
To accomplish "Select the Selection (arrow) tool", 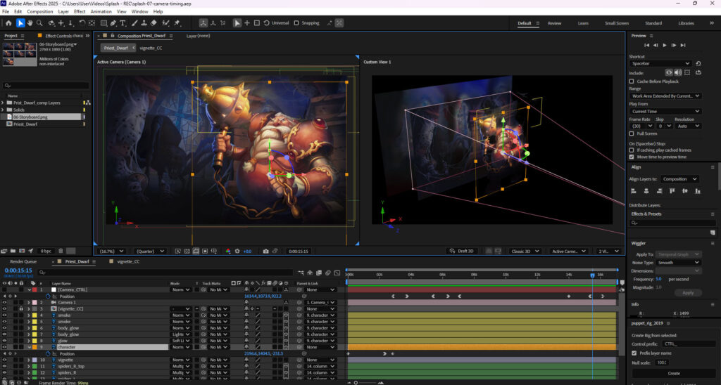I will click(20, 23).
